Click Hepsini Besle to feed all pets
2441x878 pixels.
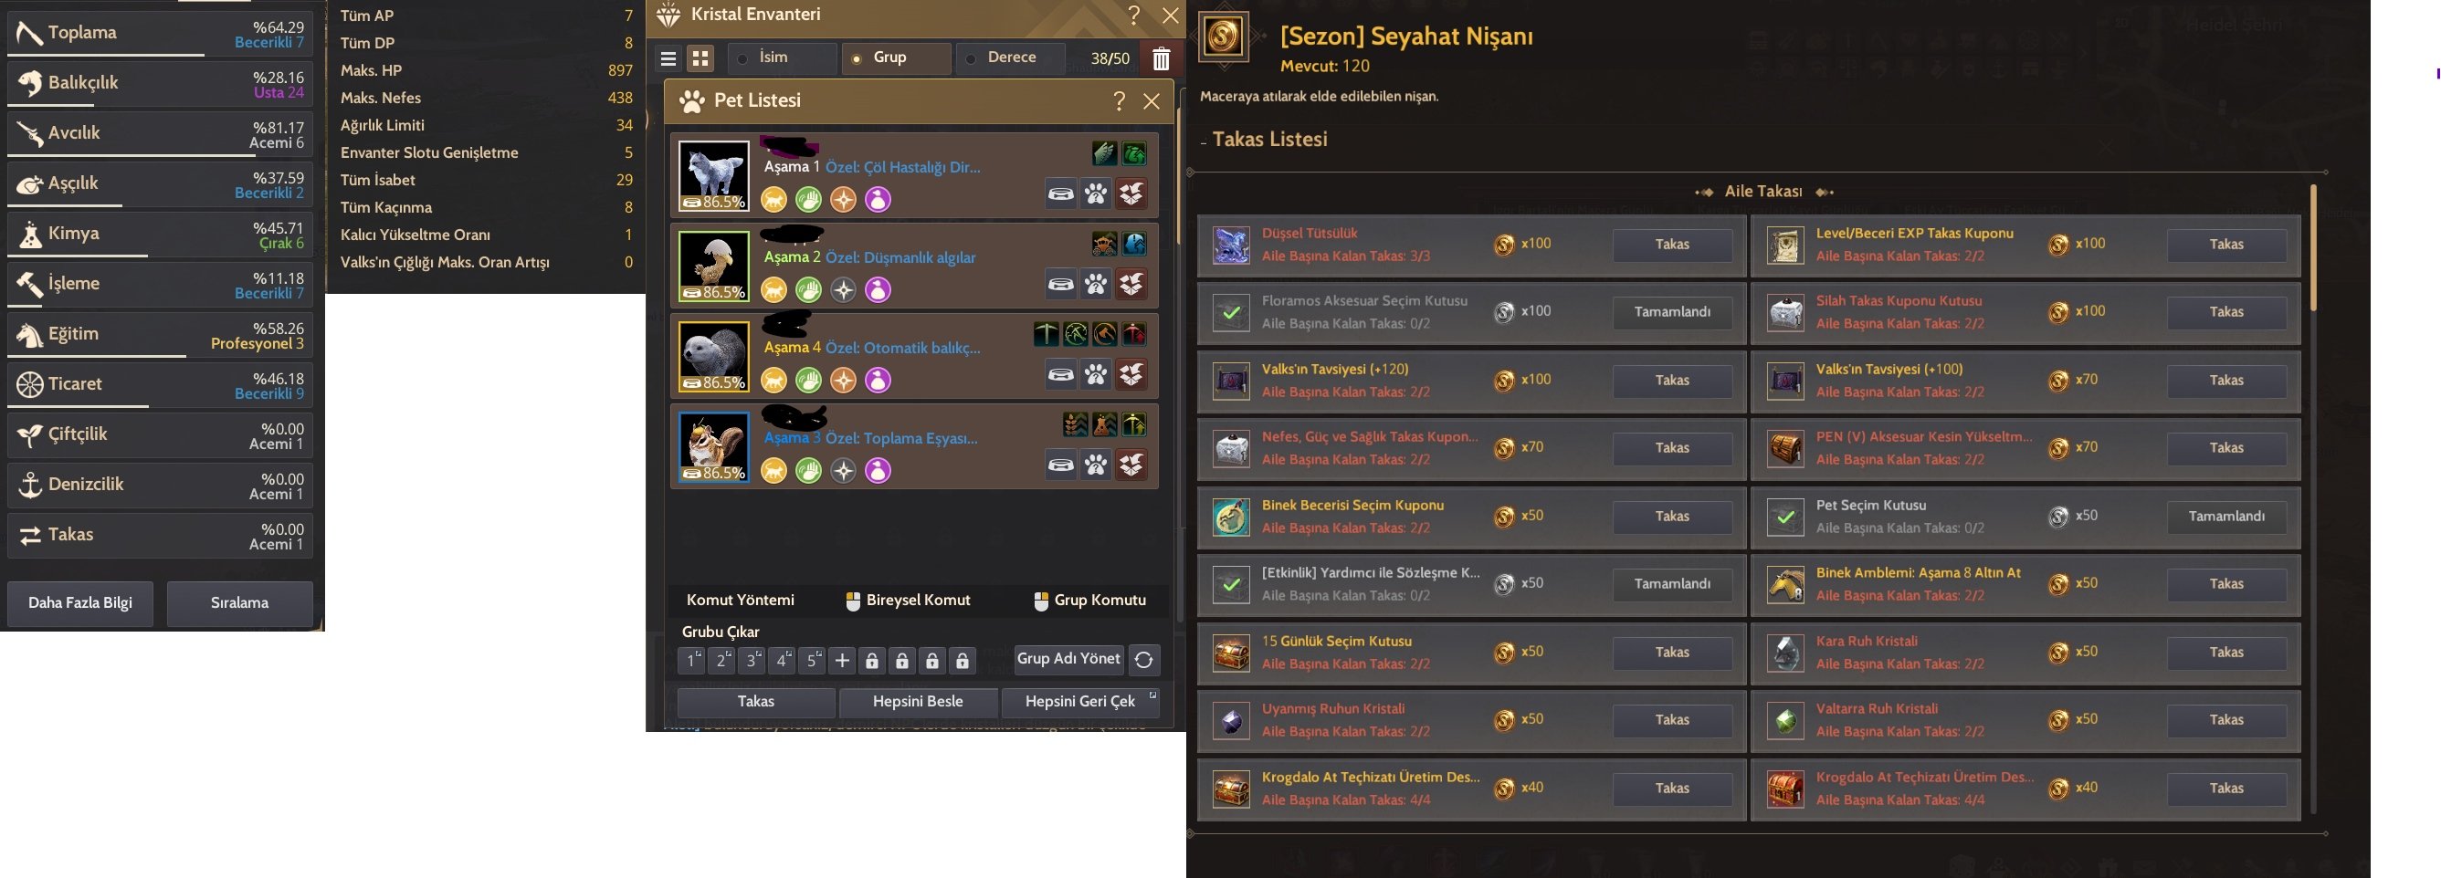point(917,702)
